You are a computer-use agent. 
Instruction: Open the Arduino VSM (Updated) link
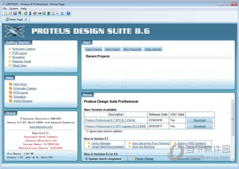(192, 143)
